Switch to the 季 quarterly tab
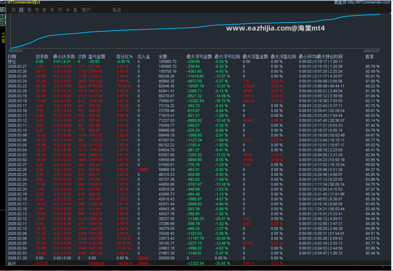Viewport: 393px width, 271px height. pyautogui.click(x=45, y=10)
